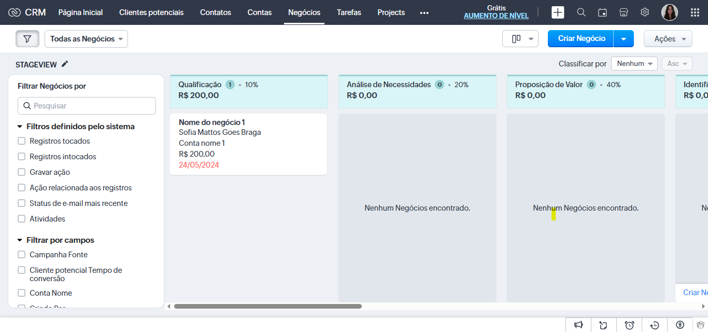Open the settings gear icon
Screen dimensions: 708x332
644,11
